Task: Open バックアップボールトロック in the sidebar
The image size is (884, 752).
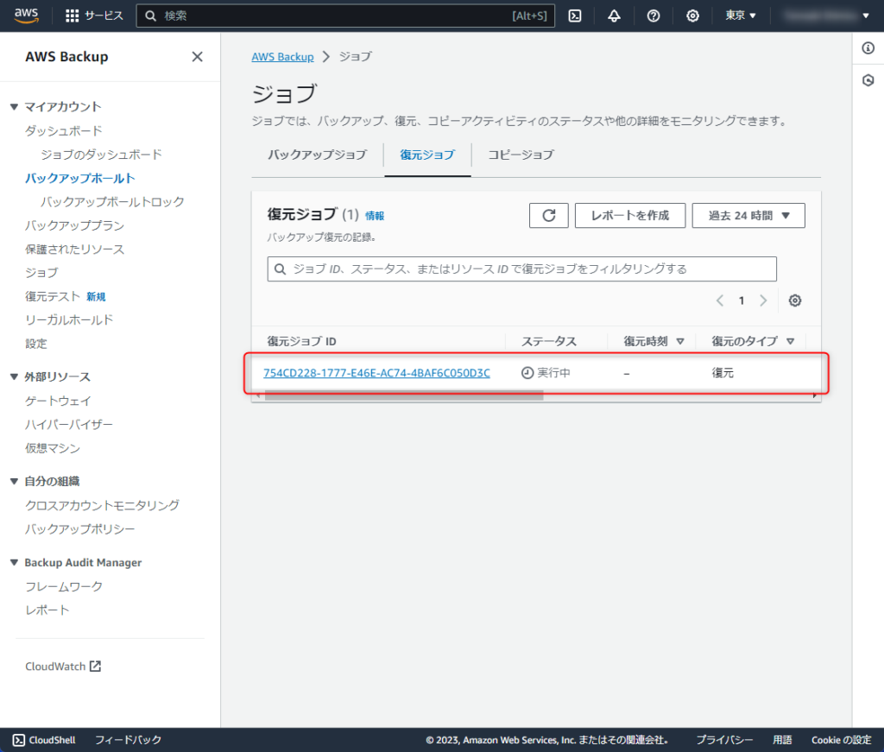Action: click(113, 202)
